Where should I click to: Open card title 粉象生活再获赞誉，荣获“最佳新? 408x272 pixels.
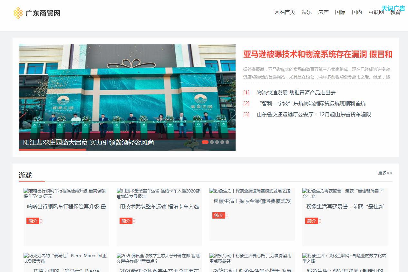coord(345,207)
